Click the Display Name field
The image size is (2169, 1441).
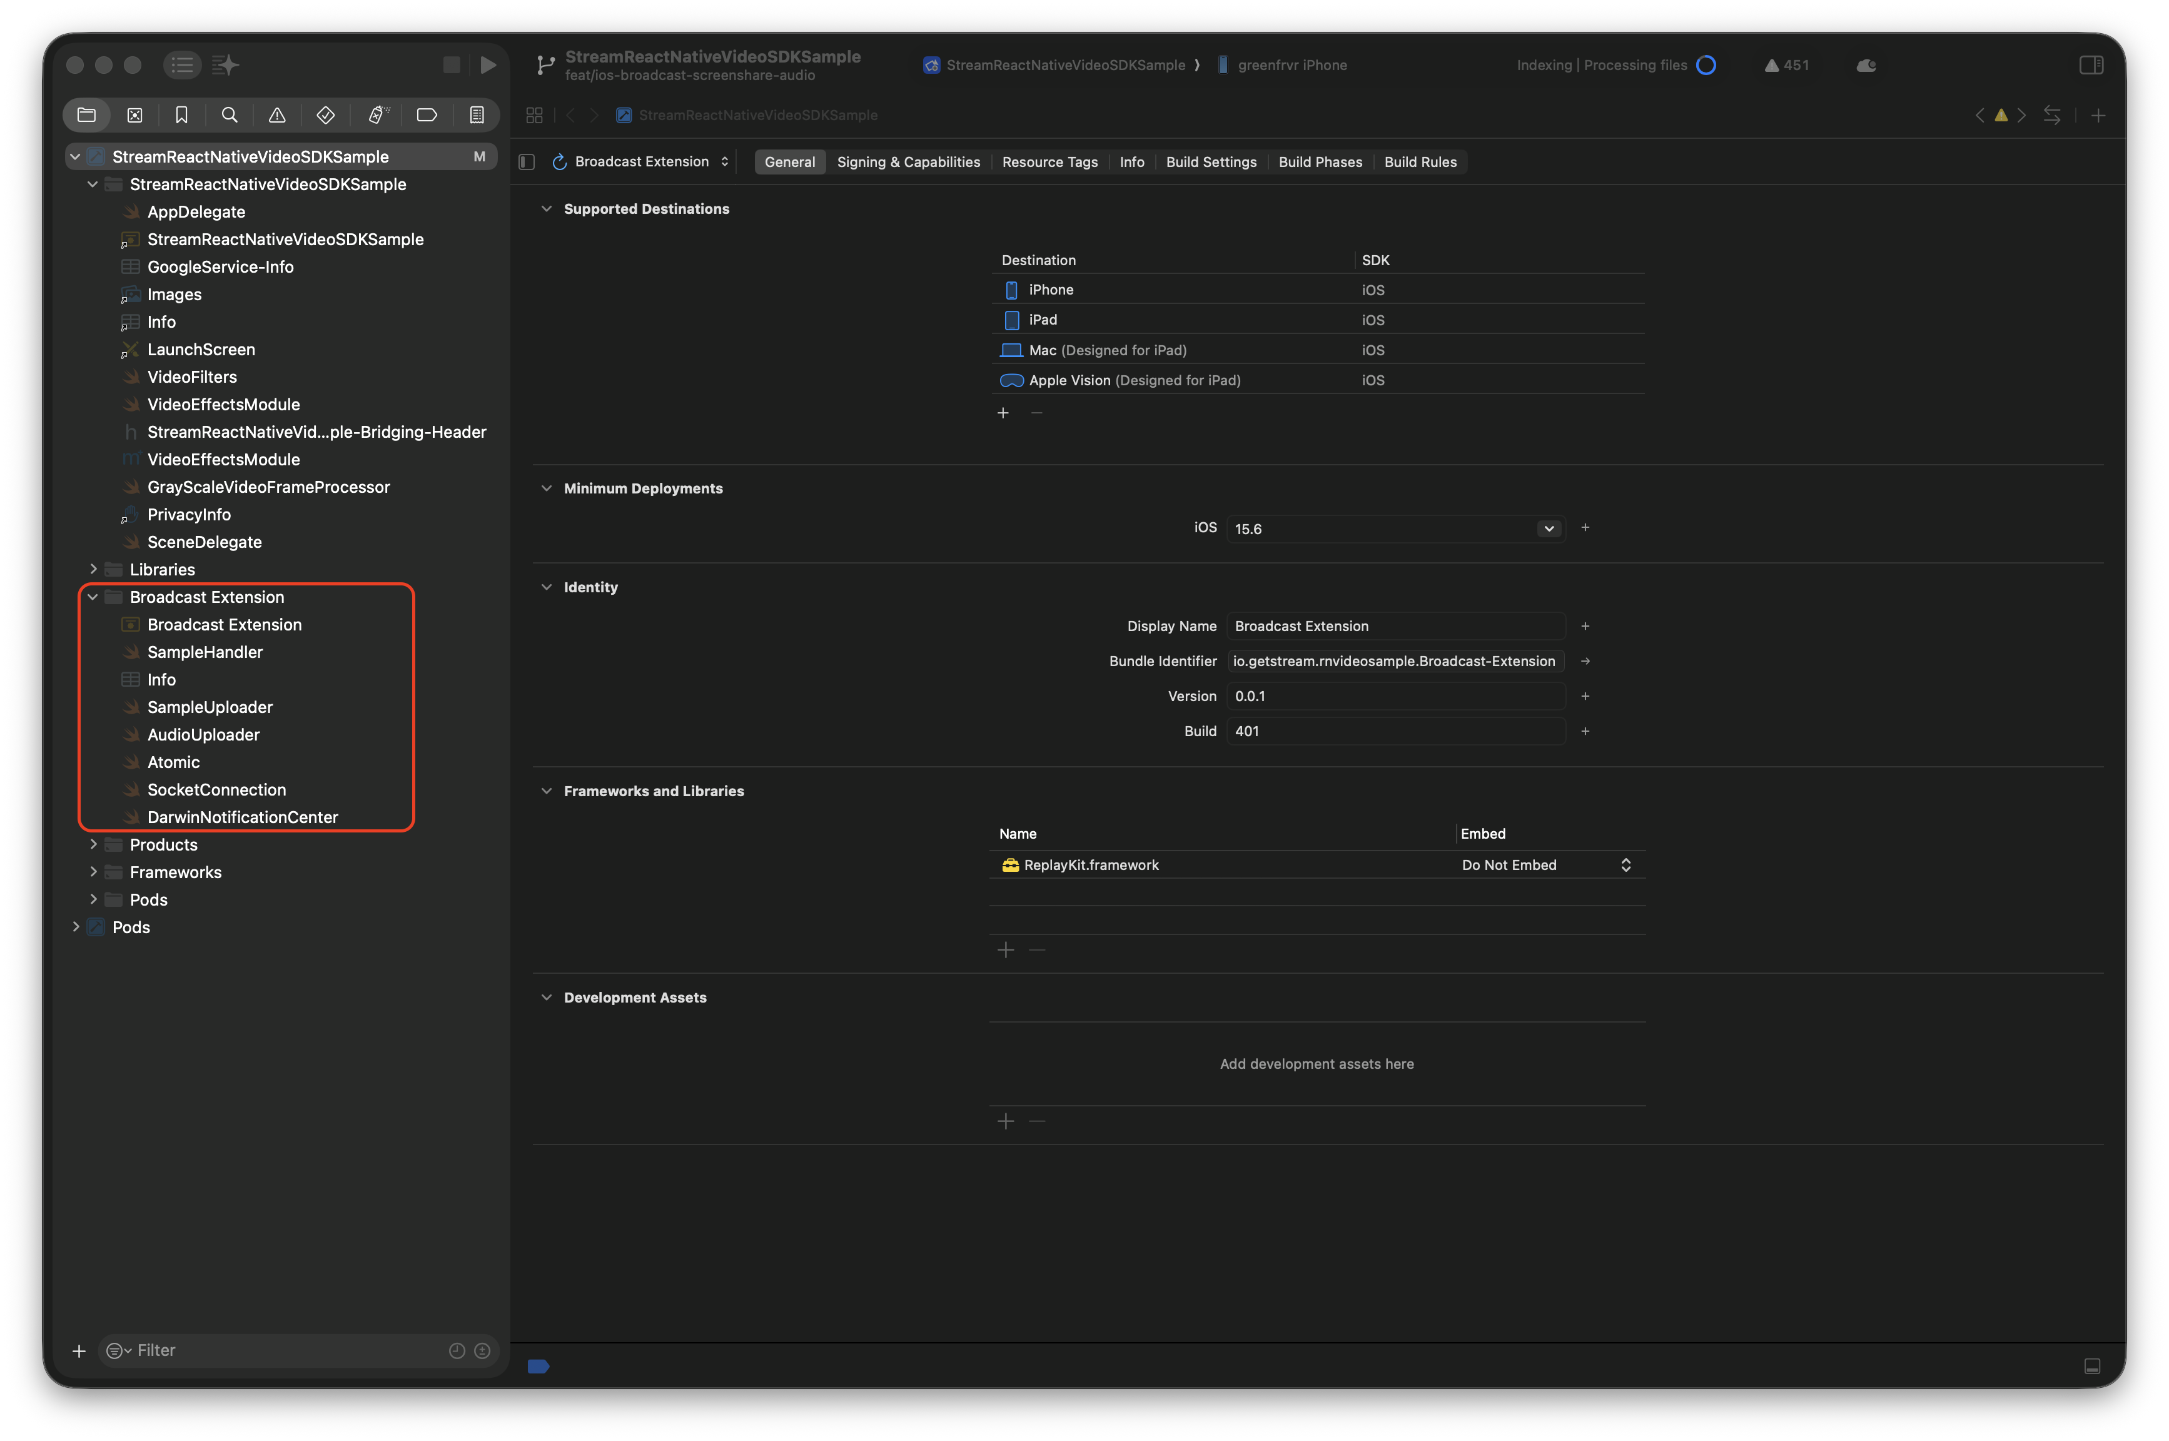[1395, 626]
